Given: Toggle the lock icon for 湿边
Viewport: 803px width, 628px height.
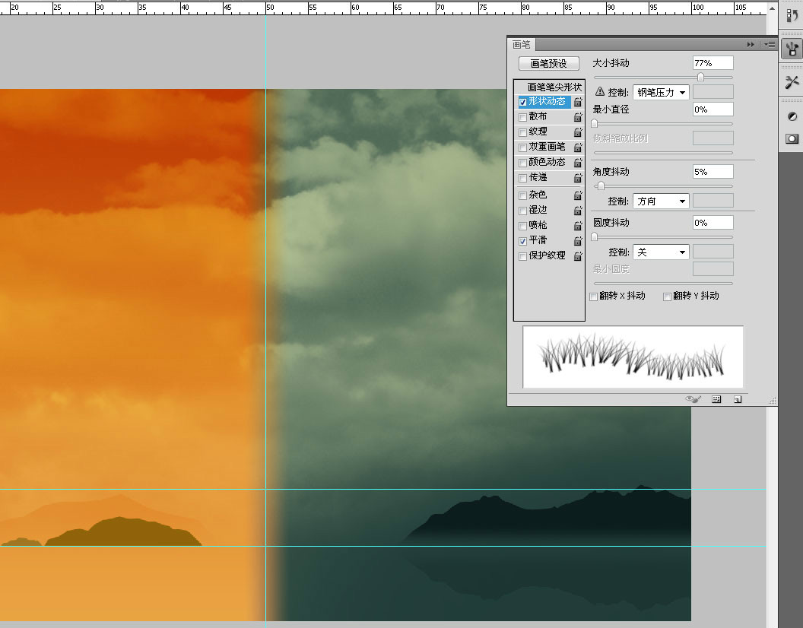Looking at the screenshot, I should coord(578,211).
